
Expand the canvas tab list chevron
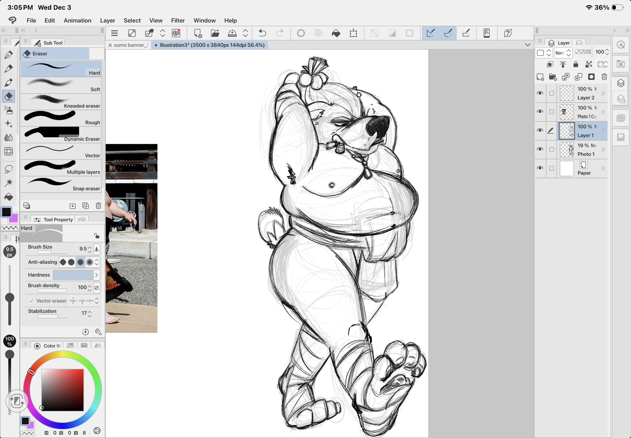[528, 45]
